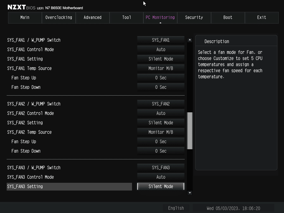Select the SYS_FAN2 / W_PUMP Switch label
Screen dimensions: 284x213
click(34, 104)
